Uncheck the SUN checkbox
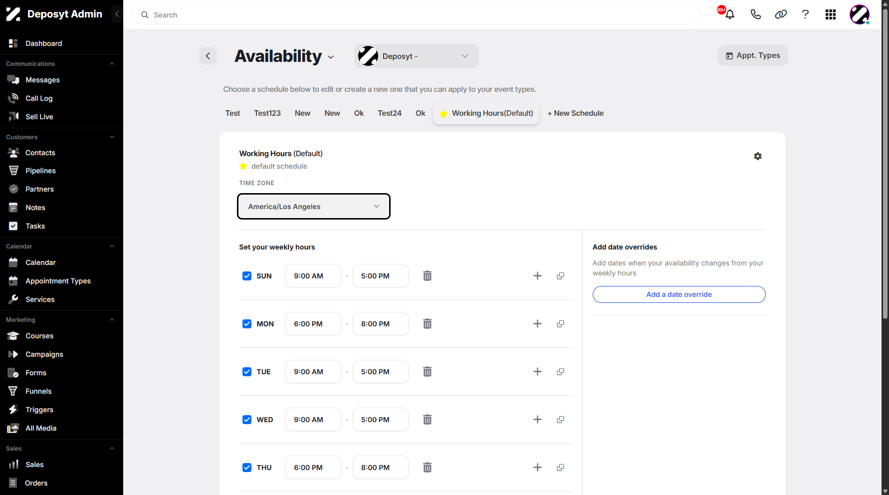This screenshot has width=889, height=495. [x=247, y=276]
